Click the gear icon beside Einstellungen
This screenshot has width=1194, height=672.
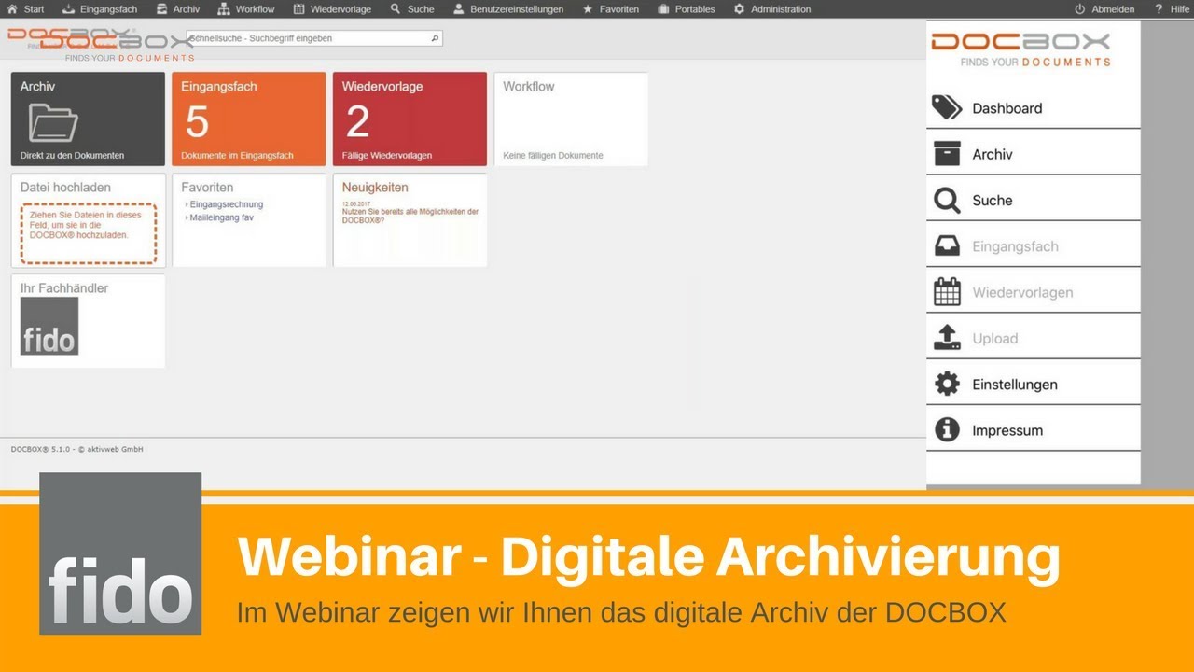click(x=947, y=384)
